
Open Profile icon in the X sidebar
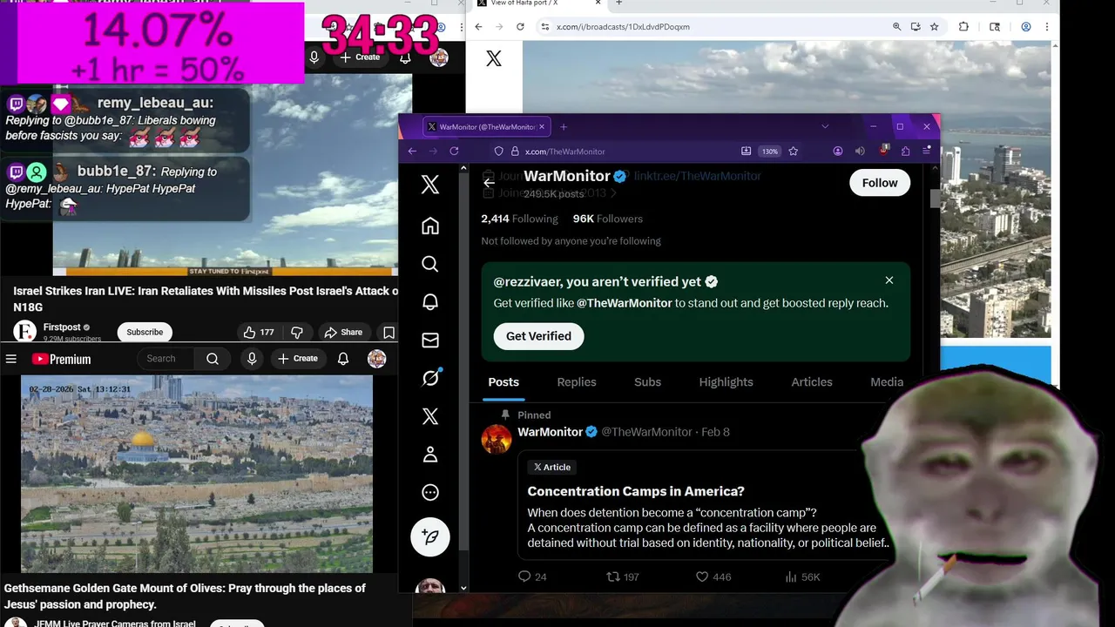[430, 455]
